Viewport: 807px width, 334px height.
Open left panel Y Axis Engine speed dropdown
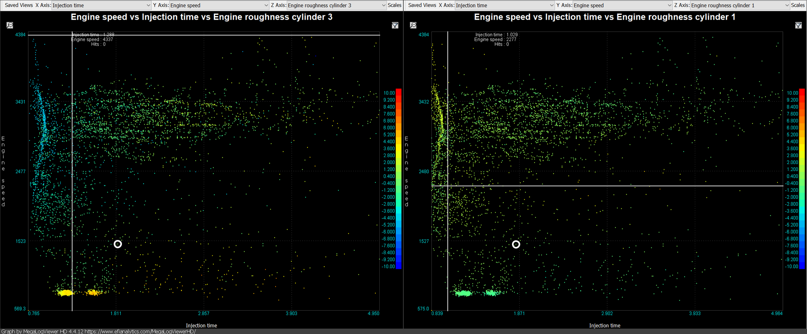click(219, 5)
